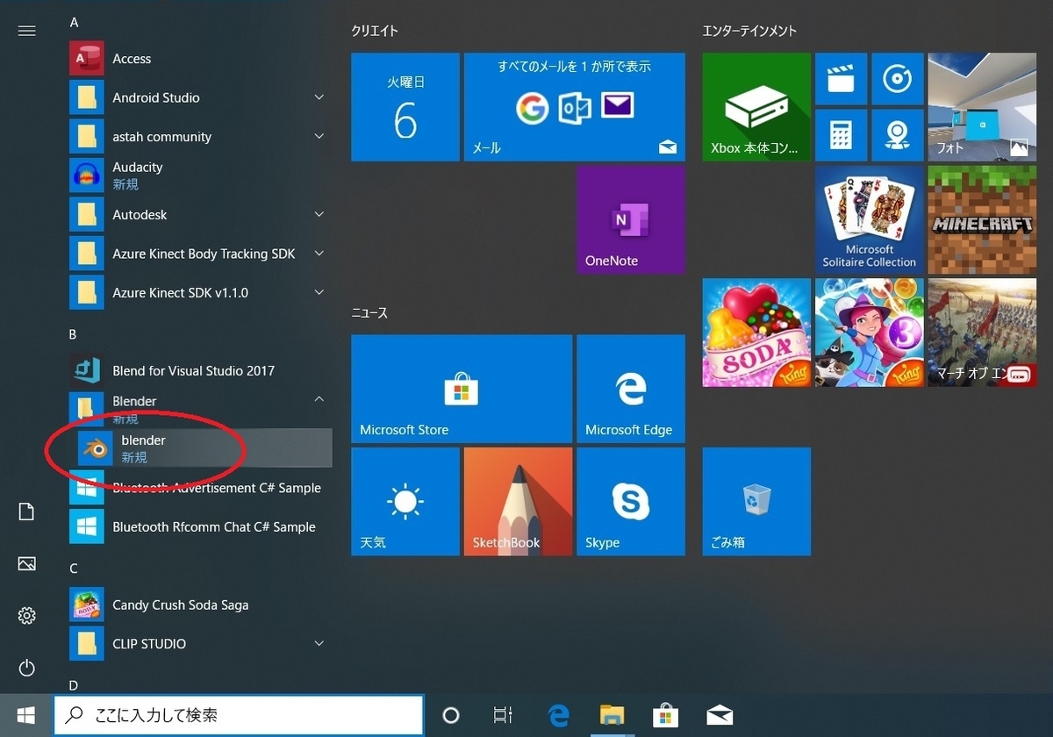This screenshot has width=1053, height=737.
Task: Click the エンターテインメント group title
Action: [x=749, y=31]
